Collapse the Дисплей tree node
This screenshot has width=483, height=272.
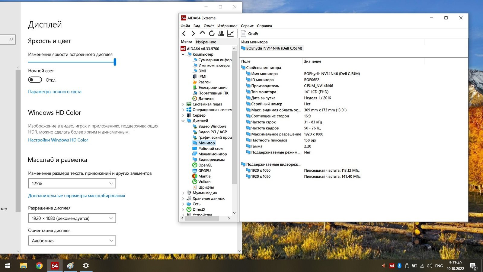pyautogui.click(x=183, y=121)
